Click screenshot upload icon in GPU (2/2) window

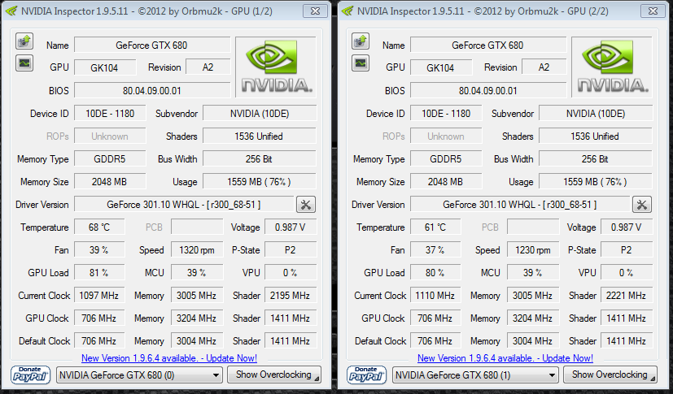361,41
